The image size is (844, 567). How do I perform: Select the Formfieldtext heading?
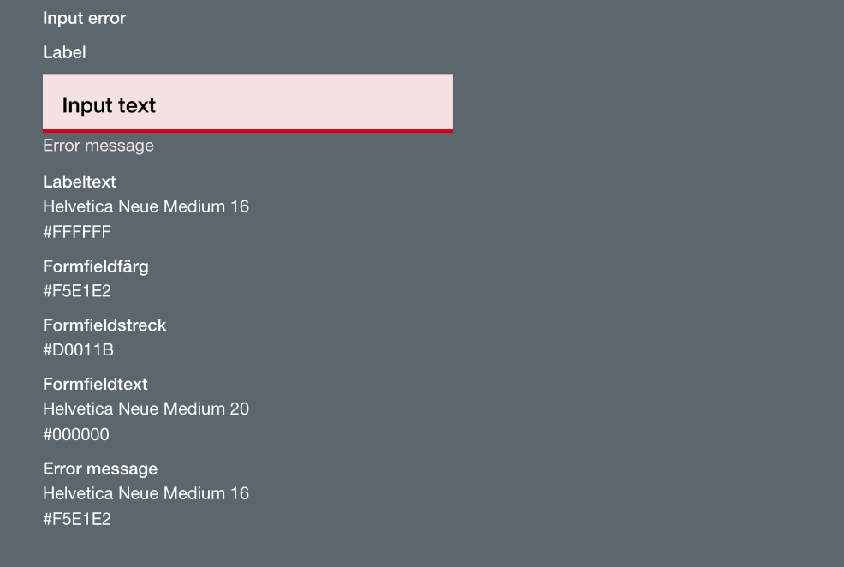point(95,384)
